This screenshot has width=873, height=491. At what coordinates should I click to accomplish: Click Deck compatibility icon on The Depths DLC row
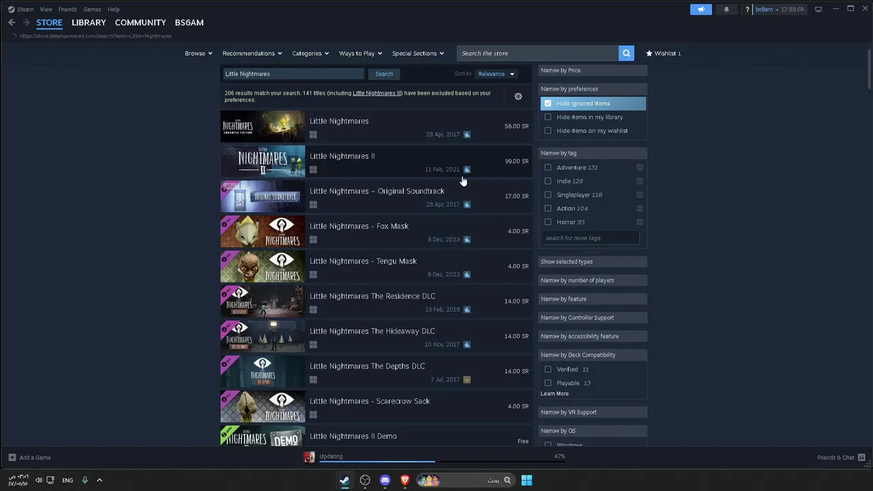tap(467, 379)
